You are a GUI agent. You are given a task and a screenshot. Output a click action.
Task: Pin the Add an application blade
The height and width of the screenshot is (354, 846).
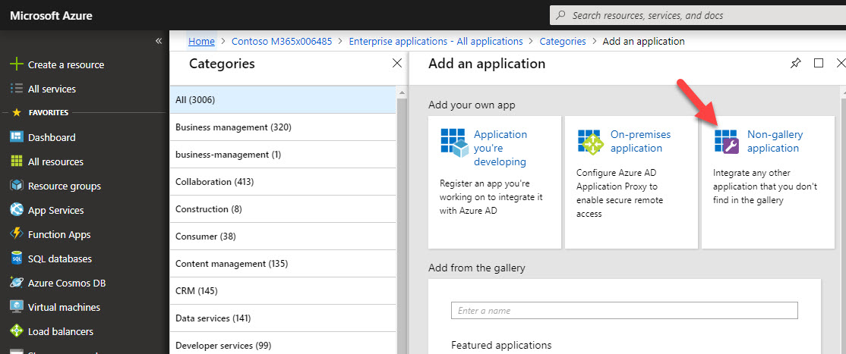[x=795, y=64]
